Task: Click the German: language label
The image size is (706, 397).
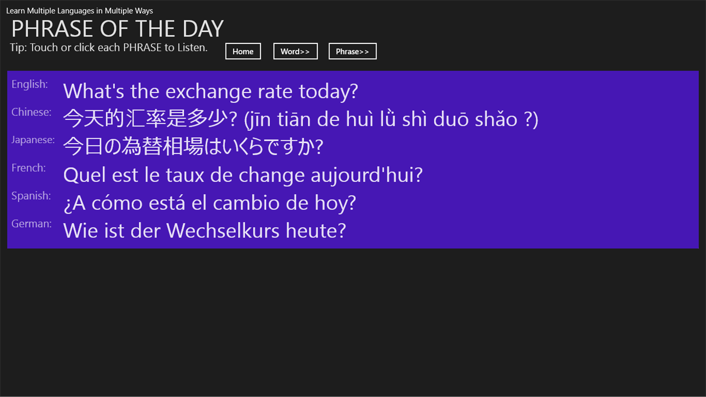Action: (31, 223)
